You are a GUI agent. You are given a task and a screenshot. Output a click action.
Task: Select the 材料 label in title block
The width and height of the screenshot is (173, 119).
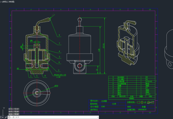point(129,107)
